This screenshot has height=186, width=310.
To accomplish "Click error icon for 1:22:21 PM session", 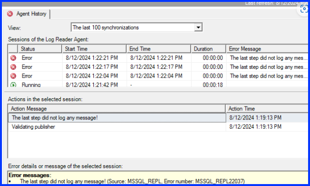I will click(x=13, y=58).
